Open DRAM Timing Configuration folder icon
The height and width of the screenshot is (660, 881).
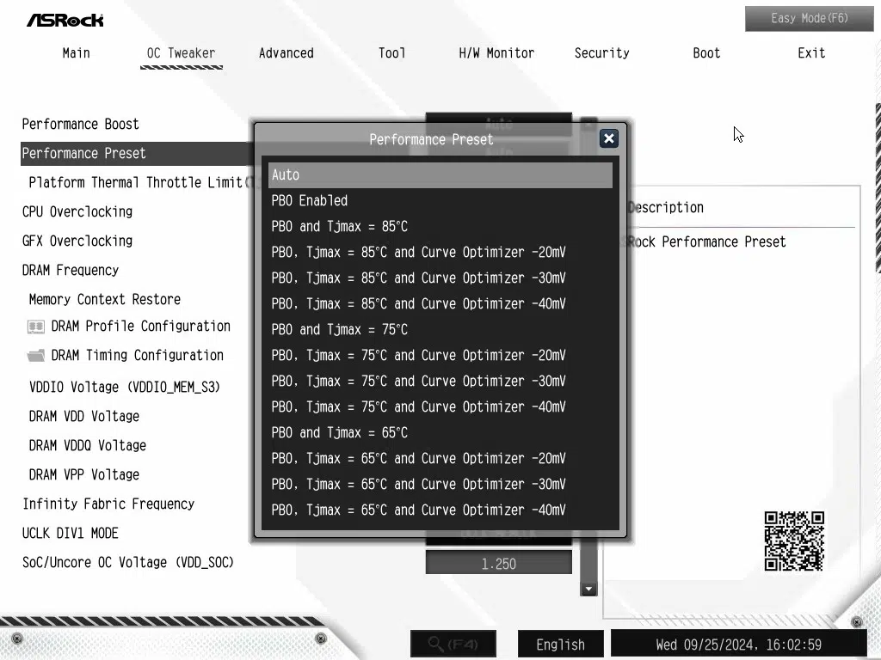click(x=36, y=356)
